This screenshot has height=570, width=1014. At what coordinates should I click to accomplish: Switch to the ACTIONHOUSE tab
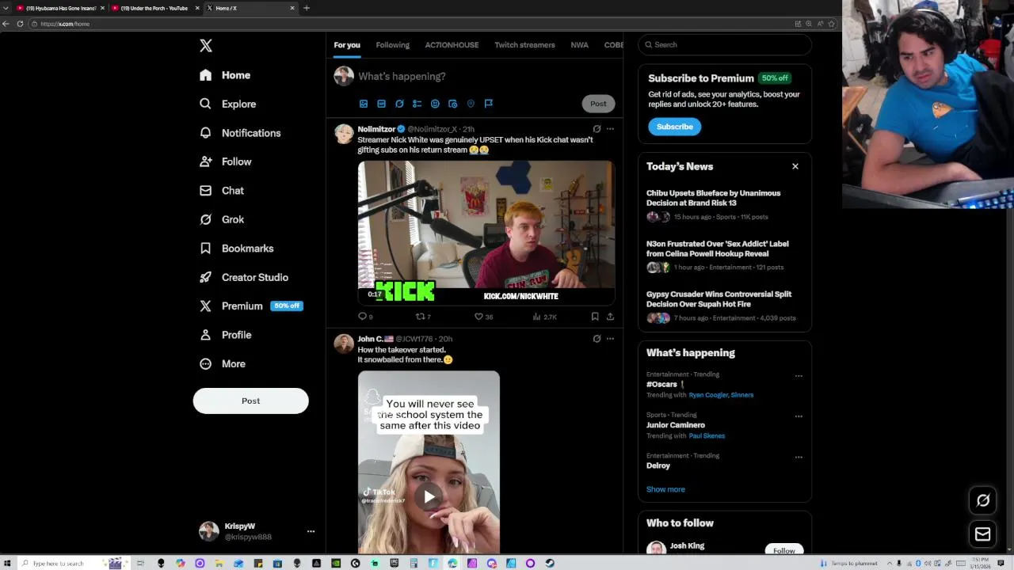click(x=452, y=45)
